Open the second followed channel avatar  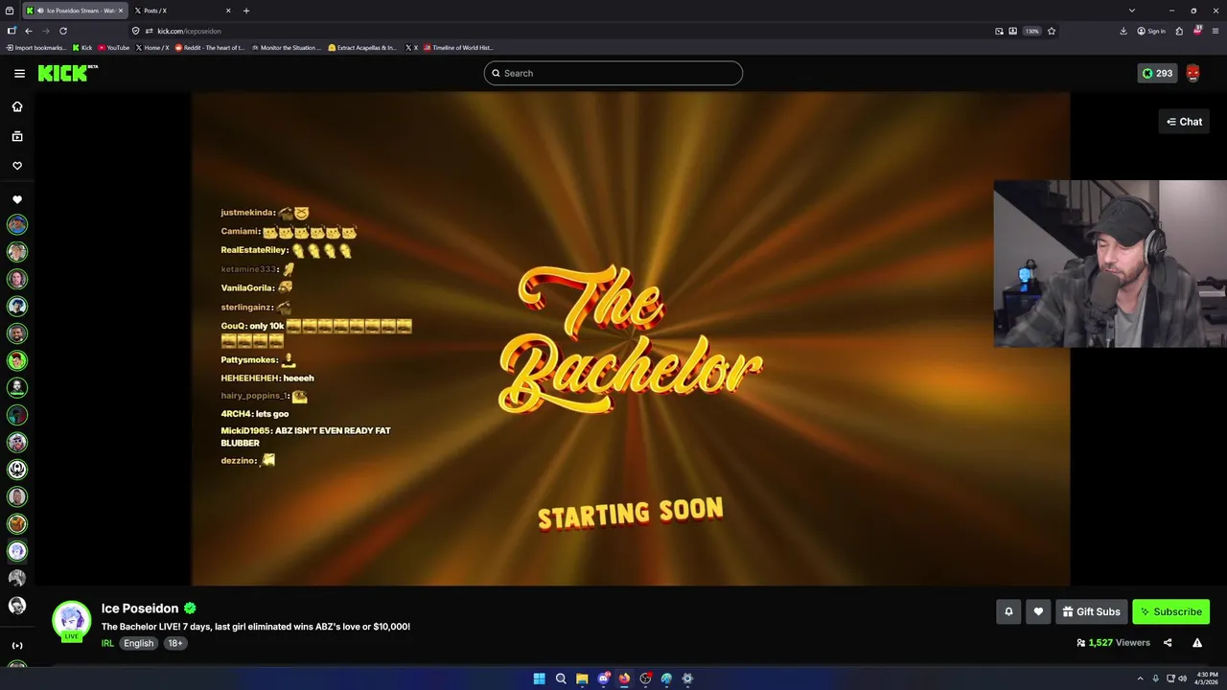(17, 252)
